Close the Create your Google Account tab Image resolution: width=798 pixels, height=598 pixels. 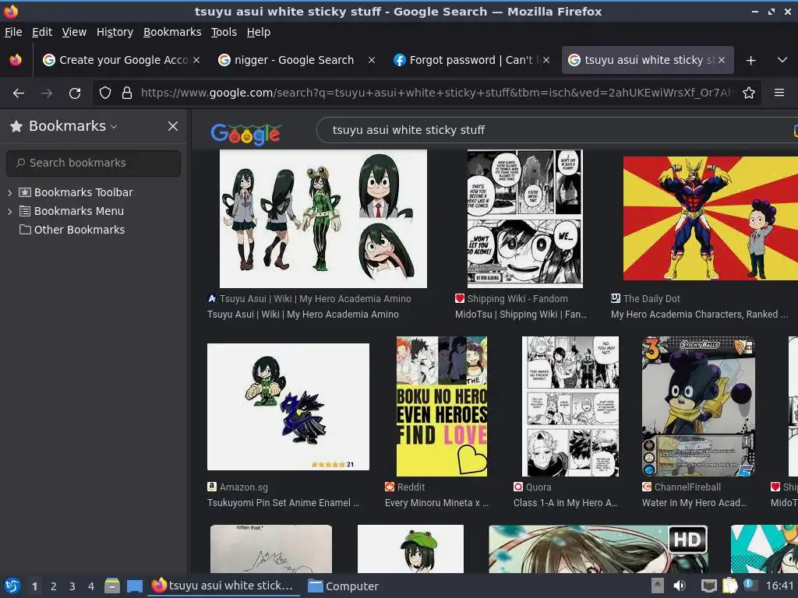click(x=196, y=60)
